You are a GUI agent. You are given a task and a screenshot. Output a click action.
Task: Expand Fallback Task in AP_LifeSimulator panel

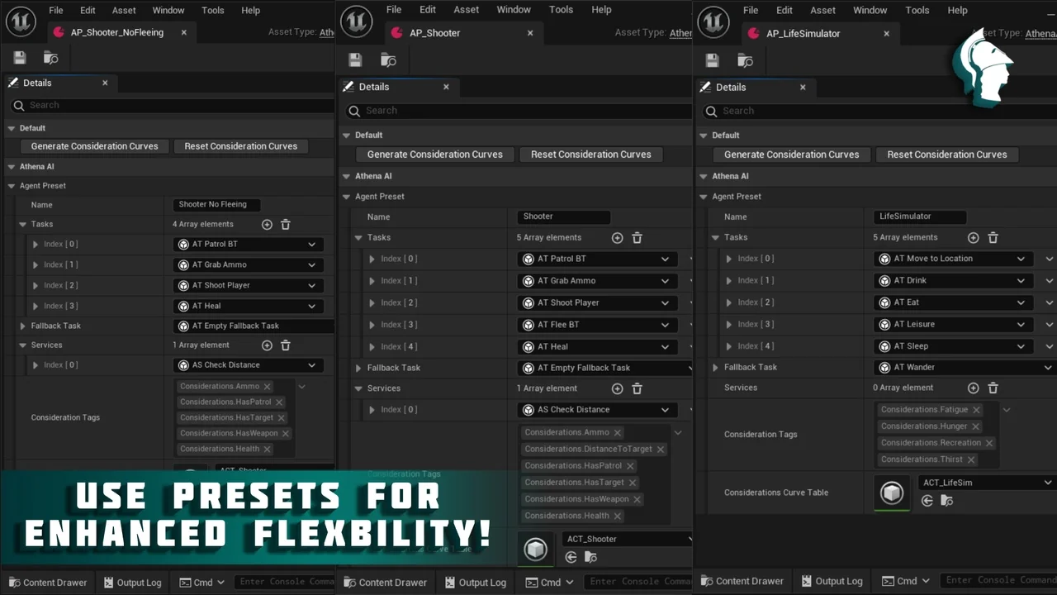point(716,368)
